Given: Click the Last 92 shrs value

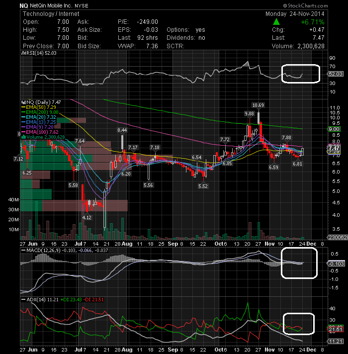Looking at the screenshot, I should (147, 38).
